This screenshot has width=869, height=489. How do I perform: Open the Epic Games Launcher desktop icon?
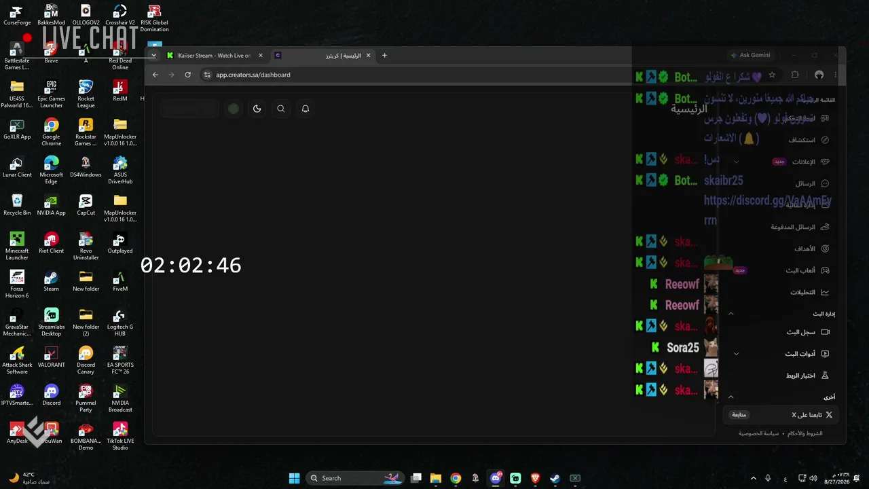tap(51, 94)
